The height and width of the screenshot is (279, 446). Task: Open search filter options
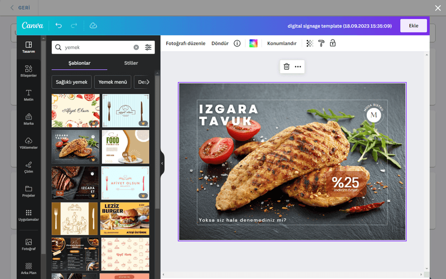pos(148,47)
